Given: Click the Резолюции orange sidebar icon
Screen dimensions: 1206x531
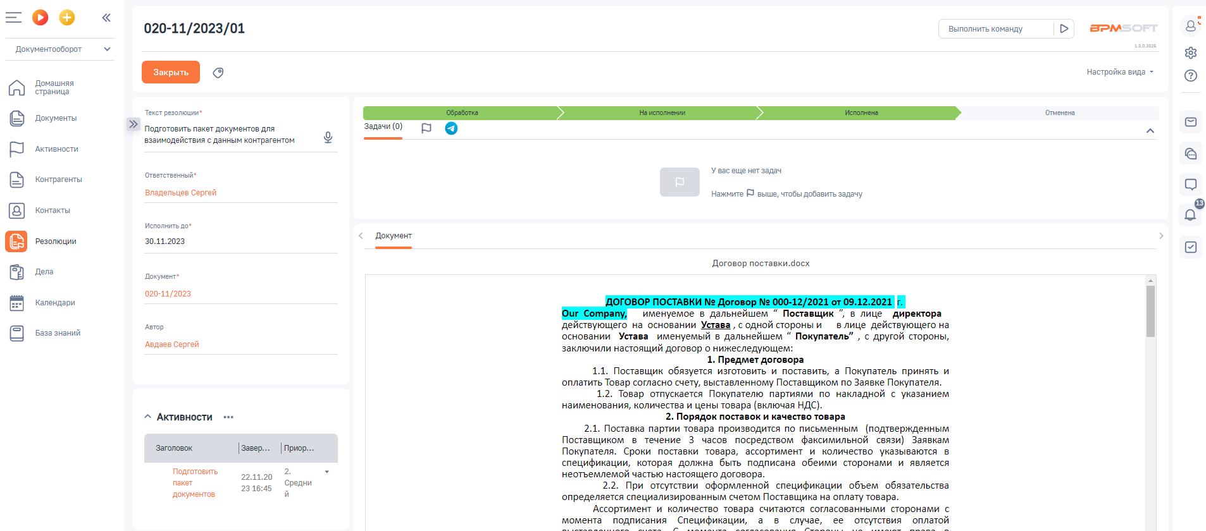Looking at the screenshot, I should (x=16, y=241).
